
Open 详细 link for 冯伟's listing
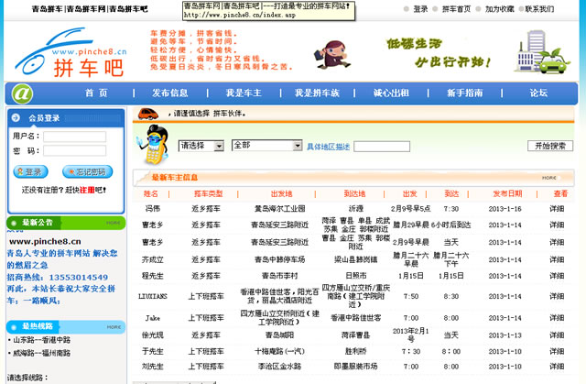tap(557, 209)
